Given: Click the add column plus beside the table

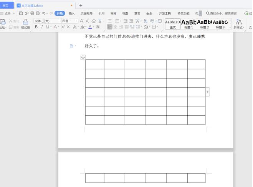Looking at the screenshot, I should pyautogui.click(x=208, y=92).
